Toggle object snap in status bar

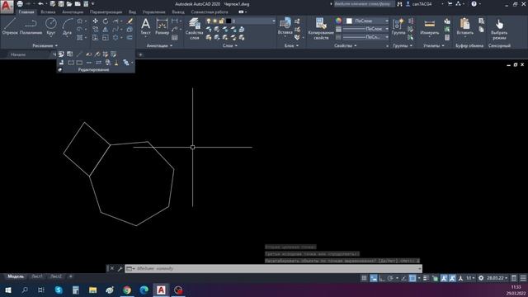412,278
